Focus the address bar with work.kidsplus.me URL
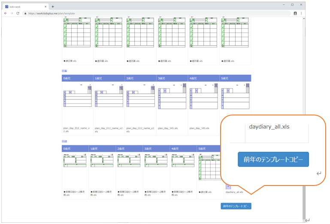 (x=157, y=13)
